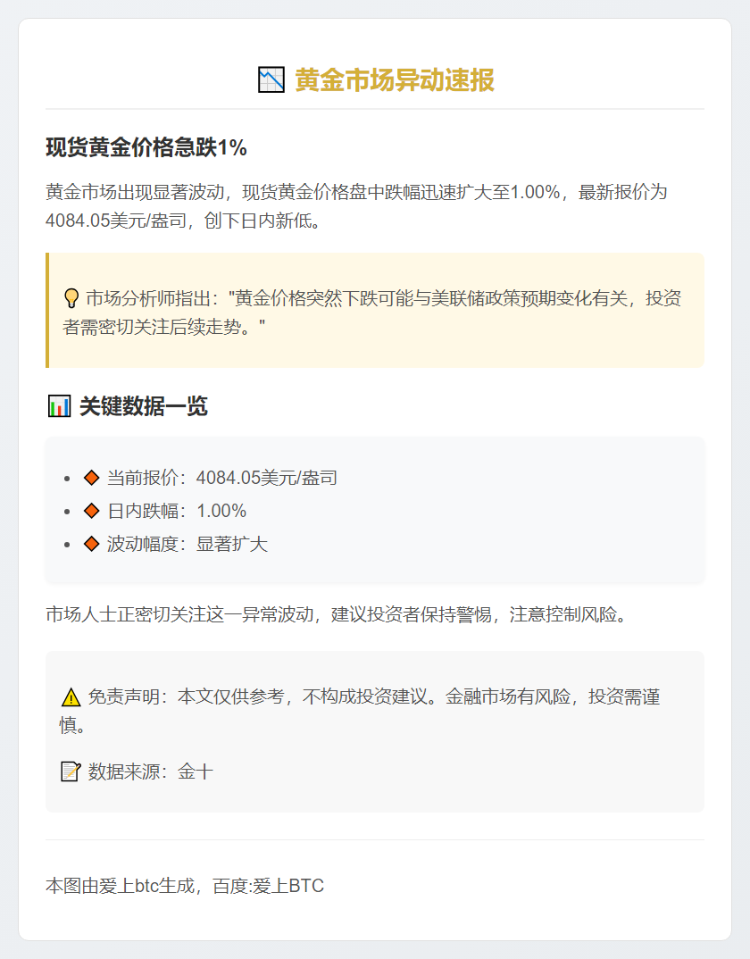Click the 本图由爱上btc生成 footer text
Viewport: 750px width, 959px height.
[x=185, y=886]
